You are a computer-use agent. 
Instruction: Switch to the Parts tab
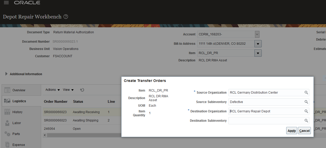click(21, 134)
